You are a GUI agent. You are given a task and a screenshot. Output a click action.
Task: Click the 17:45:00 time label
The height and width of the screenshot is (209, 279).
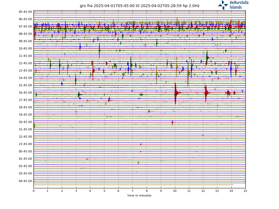25,100
